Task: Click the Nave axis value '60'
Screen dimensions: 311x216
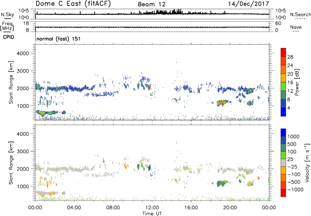Action: (x=278, y=23)
